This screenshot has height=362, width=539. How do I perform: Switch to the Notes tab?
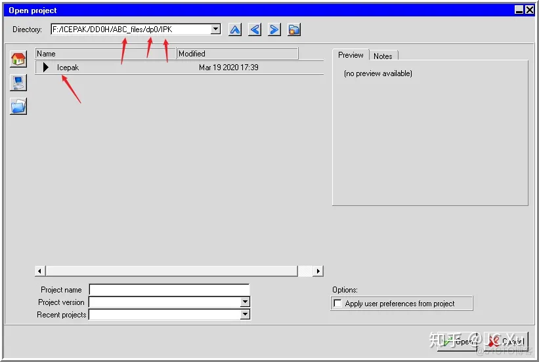point(383,56)
